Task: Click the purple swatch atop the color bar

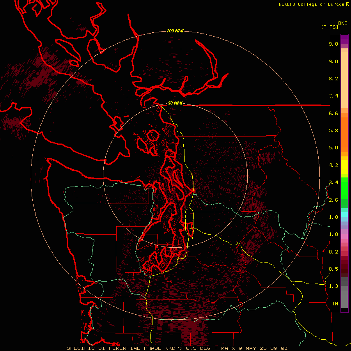Action: pos(344,39)
